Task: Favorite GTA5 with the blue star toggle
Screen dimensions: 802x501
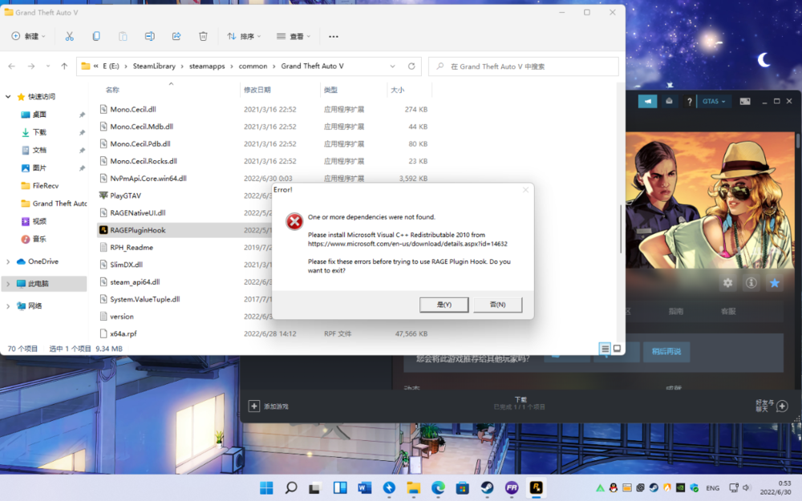Action: point(773,283)
